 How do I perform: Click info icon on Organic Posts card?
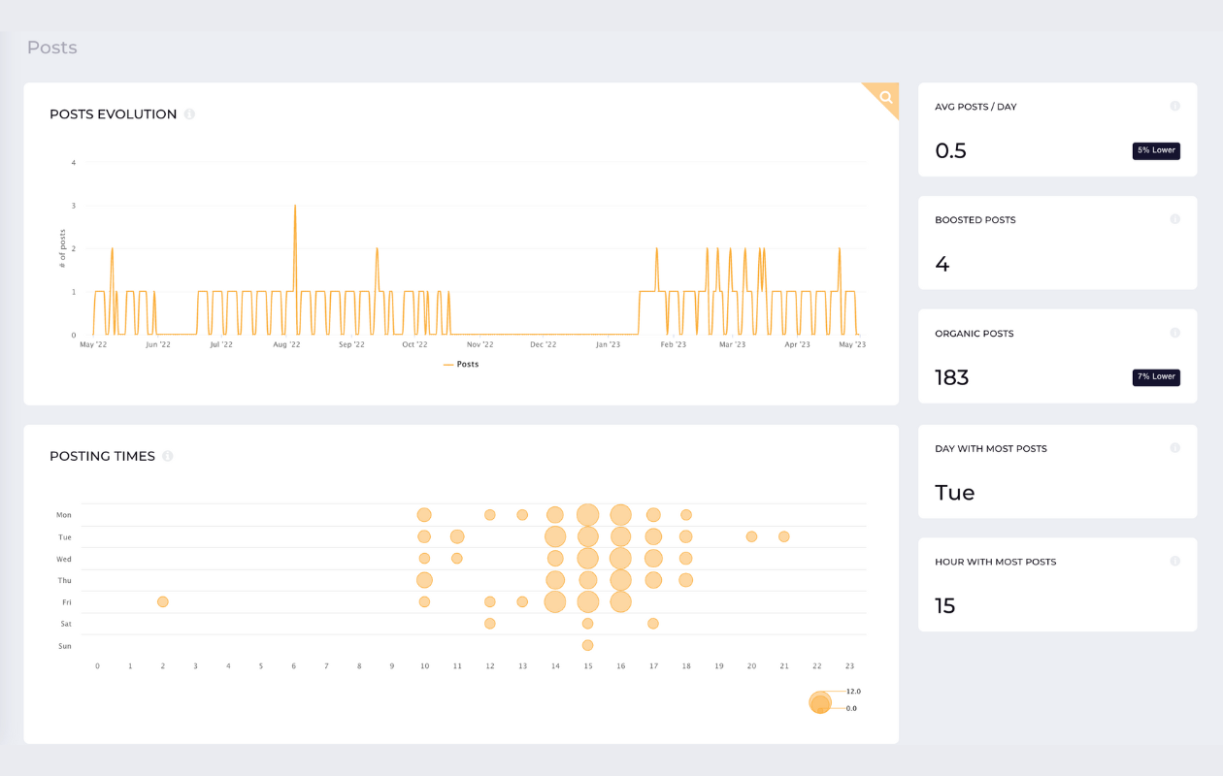(1174, 333)
